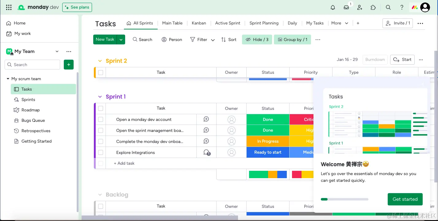Click Person filter in toolbar
438x221 pixels.
pos(172,39)
